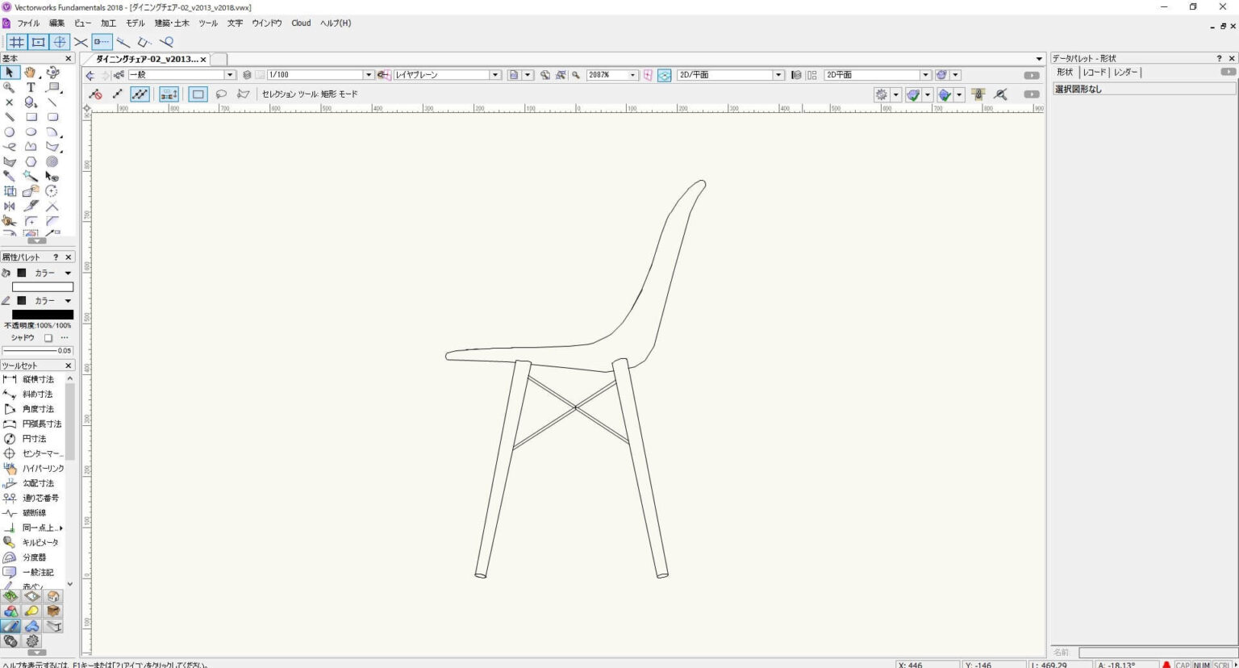Select the Rectangle tool
The height and width of the screenshot is (668, 1239).
click(31, 116)
